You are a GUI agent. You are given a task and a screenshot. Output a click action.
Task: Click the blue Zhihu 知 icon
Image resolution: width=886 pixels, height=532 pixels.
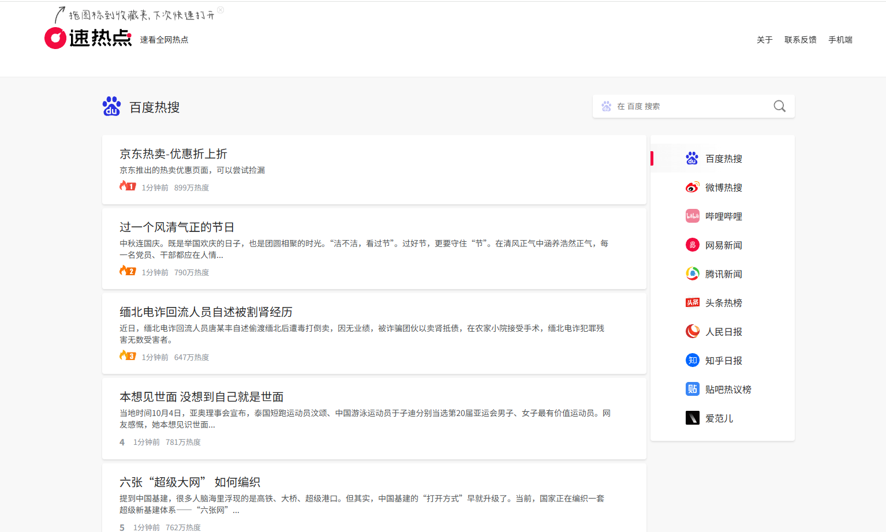point(692,360)
